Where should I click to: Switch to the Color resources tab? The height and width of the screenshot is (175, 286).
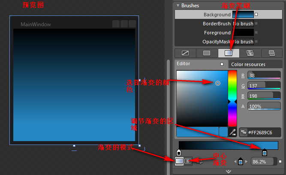pos(256,64)
